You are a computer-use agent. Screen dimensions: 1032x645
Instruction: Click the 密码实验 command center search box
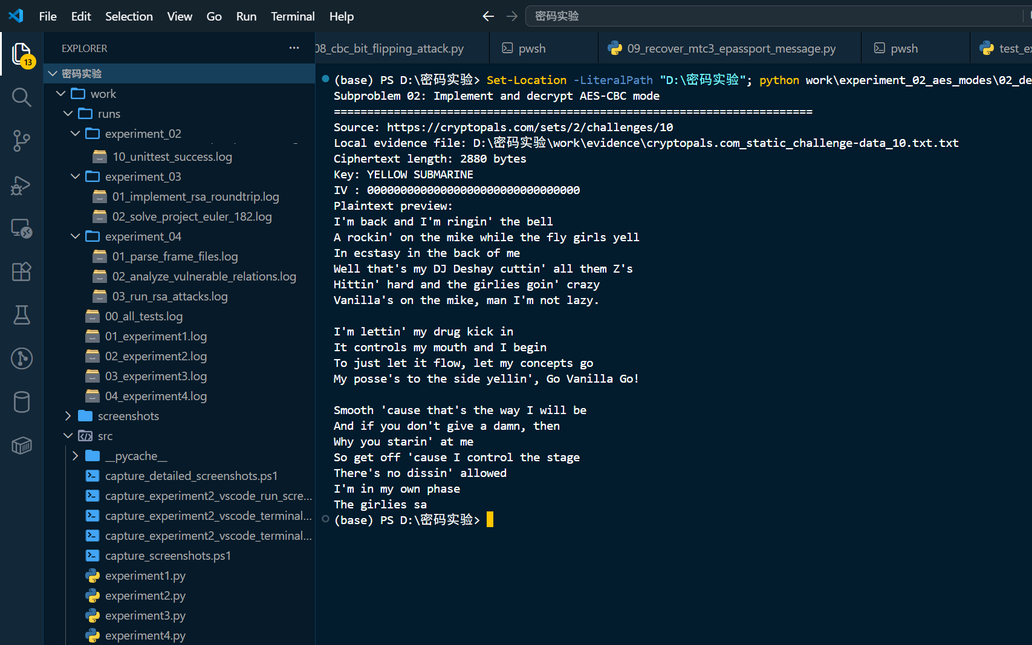tap(778, 16)
